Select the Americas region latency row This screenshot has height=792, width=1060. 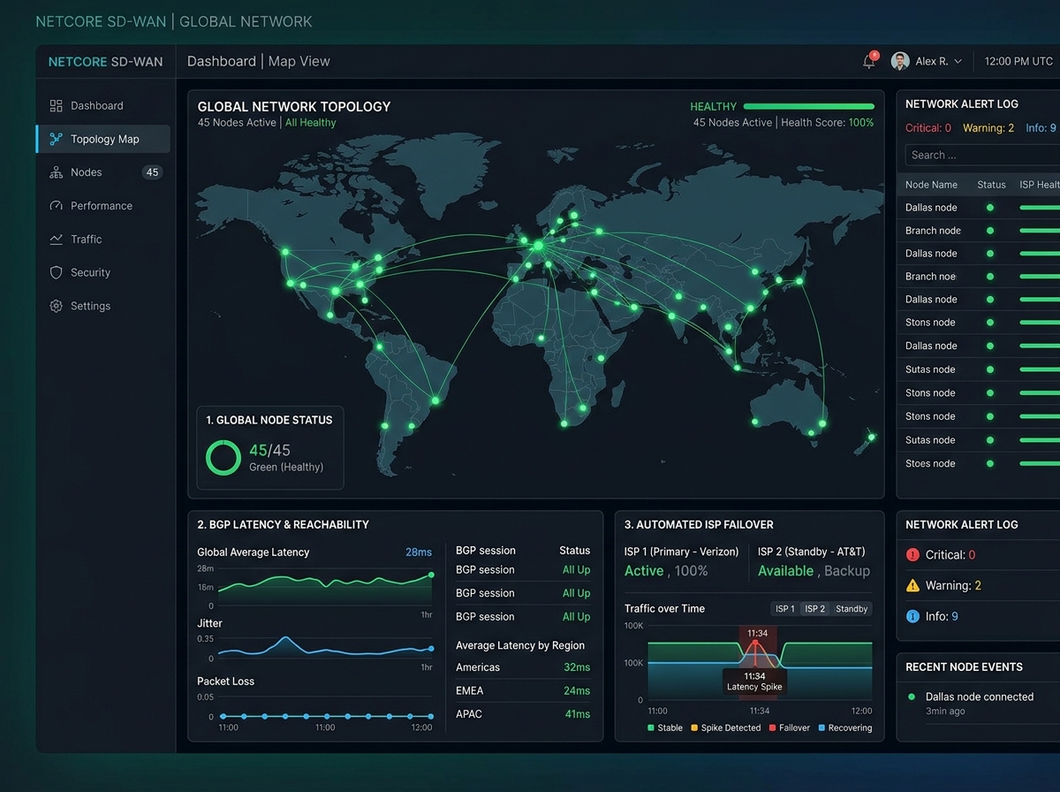pyautogui.click(x=523, y=667)
